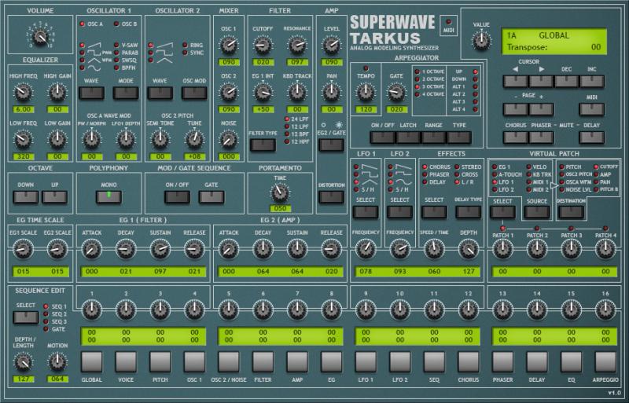Toggle the Arpeggiator ON / OFF button
The height and width of the screenshot is (403, 629).
click(383, 137)
